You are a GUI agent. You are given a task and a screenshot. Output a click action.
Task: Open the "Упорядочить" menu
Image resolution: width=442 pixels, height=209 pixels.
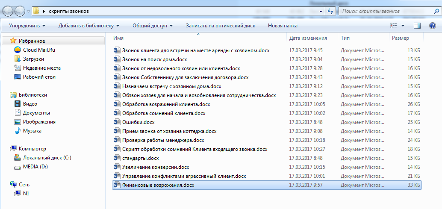(x=27, y=26)
